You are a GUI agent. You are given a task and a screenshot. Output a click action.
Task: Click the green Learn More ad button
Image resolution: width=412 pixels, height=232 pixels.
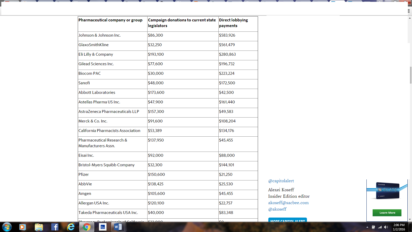(387, 213)
